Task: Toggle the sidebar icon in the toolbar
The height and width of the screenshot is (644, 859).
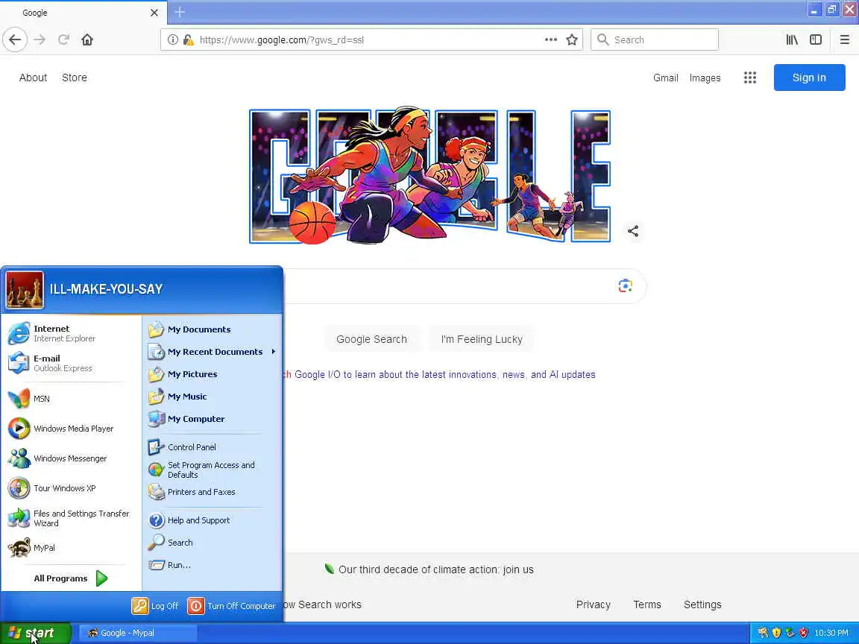Action: point(816,40)
